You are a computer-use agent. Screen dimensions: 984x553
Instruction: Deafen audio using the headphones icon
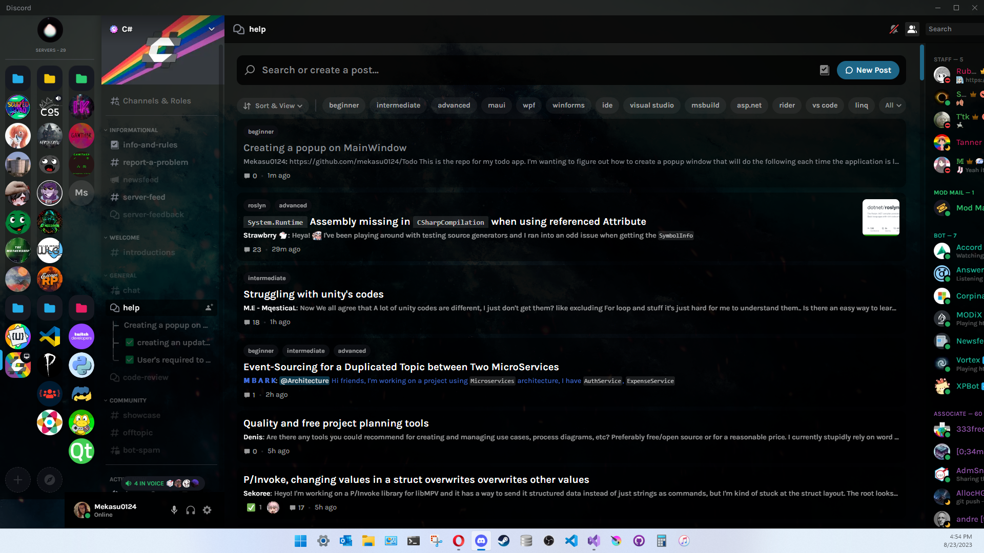pyautogui.click(x=190, y=510)
